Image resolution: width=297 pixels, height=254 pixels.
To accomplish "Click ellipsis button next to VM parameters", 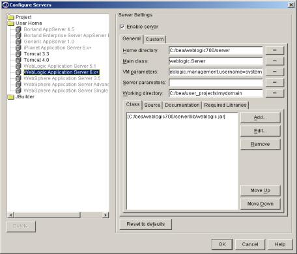I will click(x=275, y=72).
